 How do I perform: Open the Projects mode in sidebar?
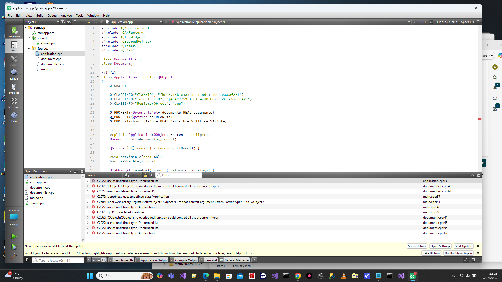[x=14, y=89]
